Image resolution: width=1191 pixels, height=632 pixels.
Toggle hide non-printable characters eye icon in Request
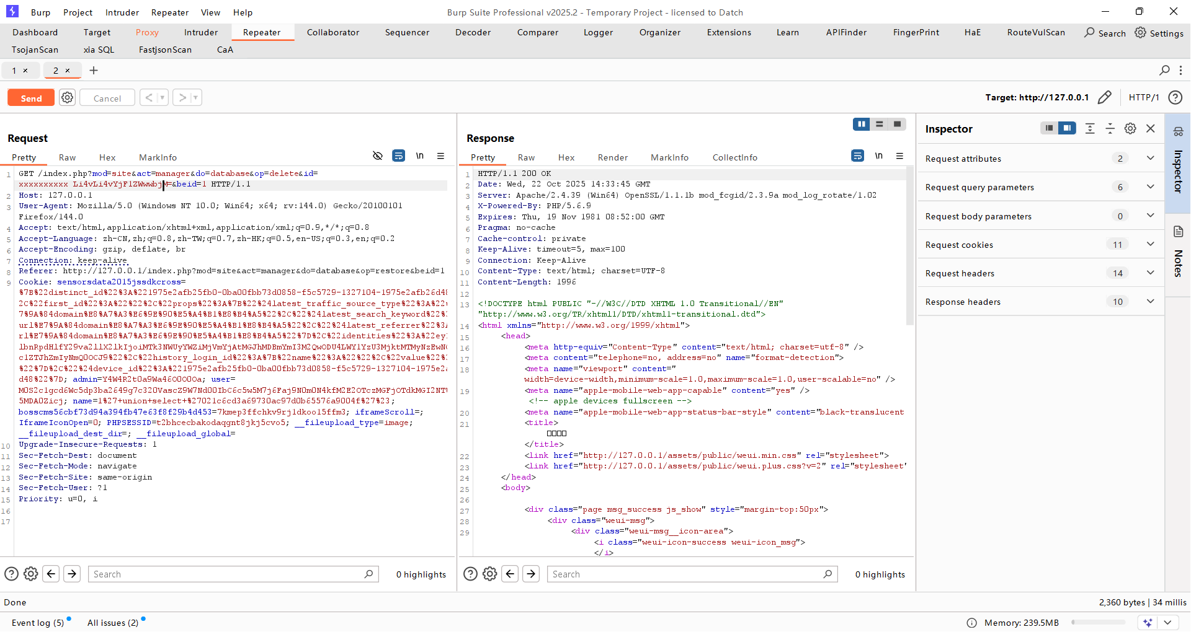pos(377,156)
